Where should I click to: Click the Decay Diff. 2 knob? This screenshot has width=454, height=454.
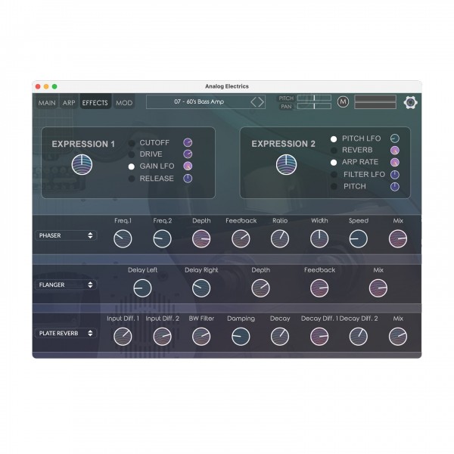click(359, 337)
